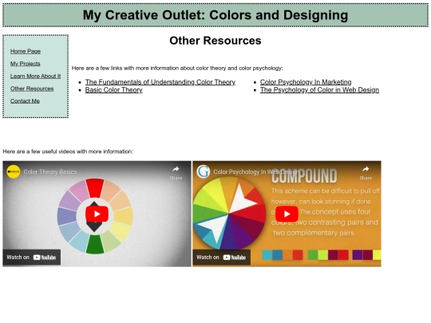The image size is (431, 323).
Task: Visit Color Psychology In Marketing link
Action: [306, 82]
